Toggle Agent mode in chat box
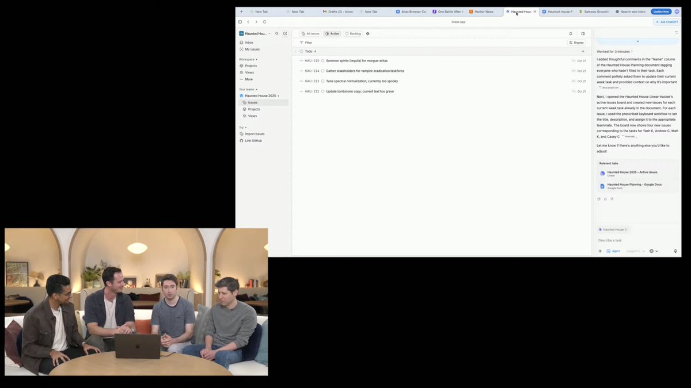Screen dimensions: 691x388 613,251
